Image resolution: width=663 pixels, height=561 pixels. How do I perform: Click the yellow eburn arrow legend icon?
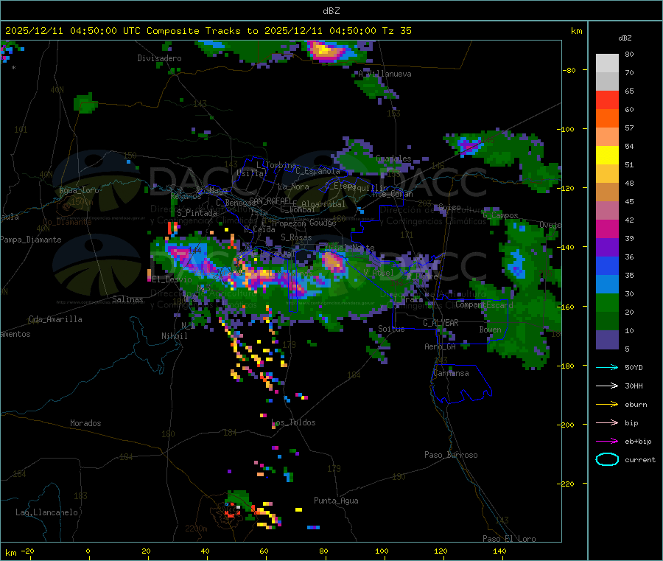[607, 405]
